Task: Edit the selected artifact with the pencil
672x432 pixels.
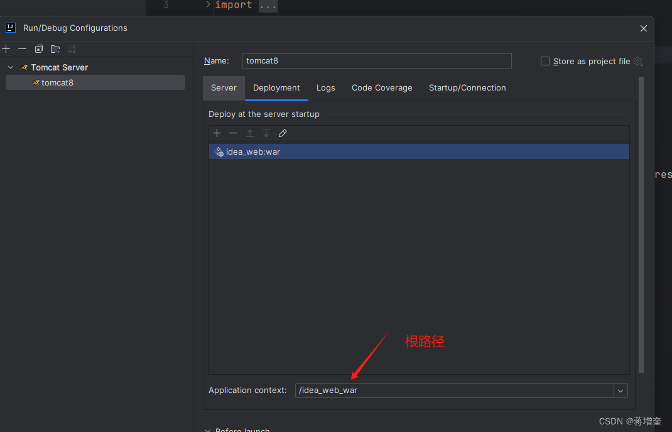Action: click(283, 133)
